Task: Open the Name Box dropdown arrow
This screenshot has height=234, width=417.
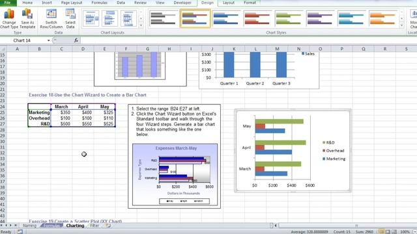Action: click(48, 40)
